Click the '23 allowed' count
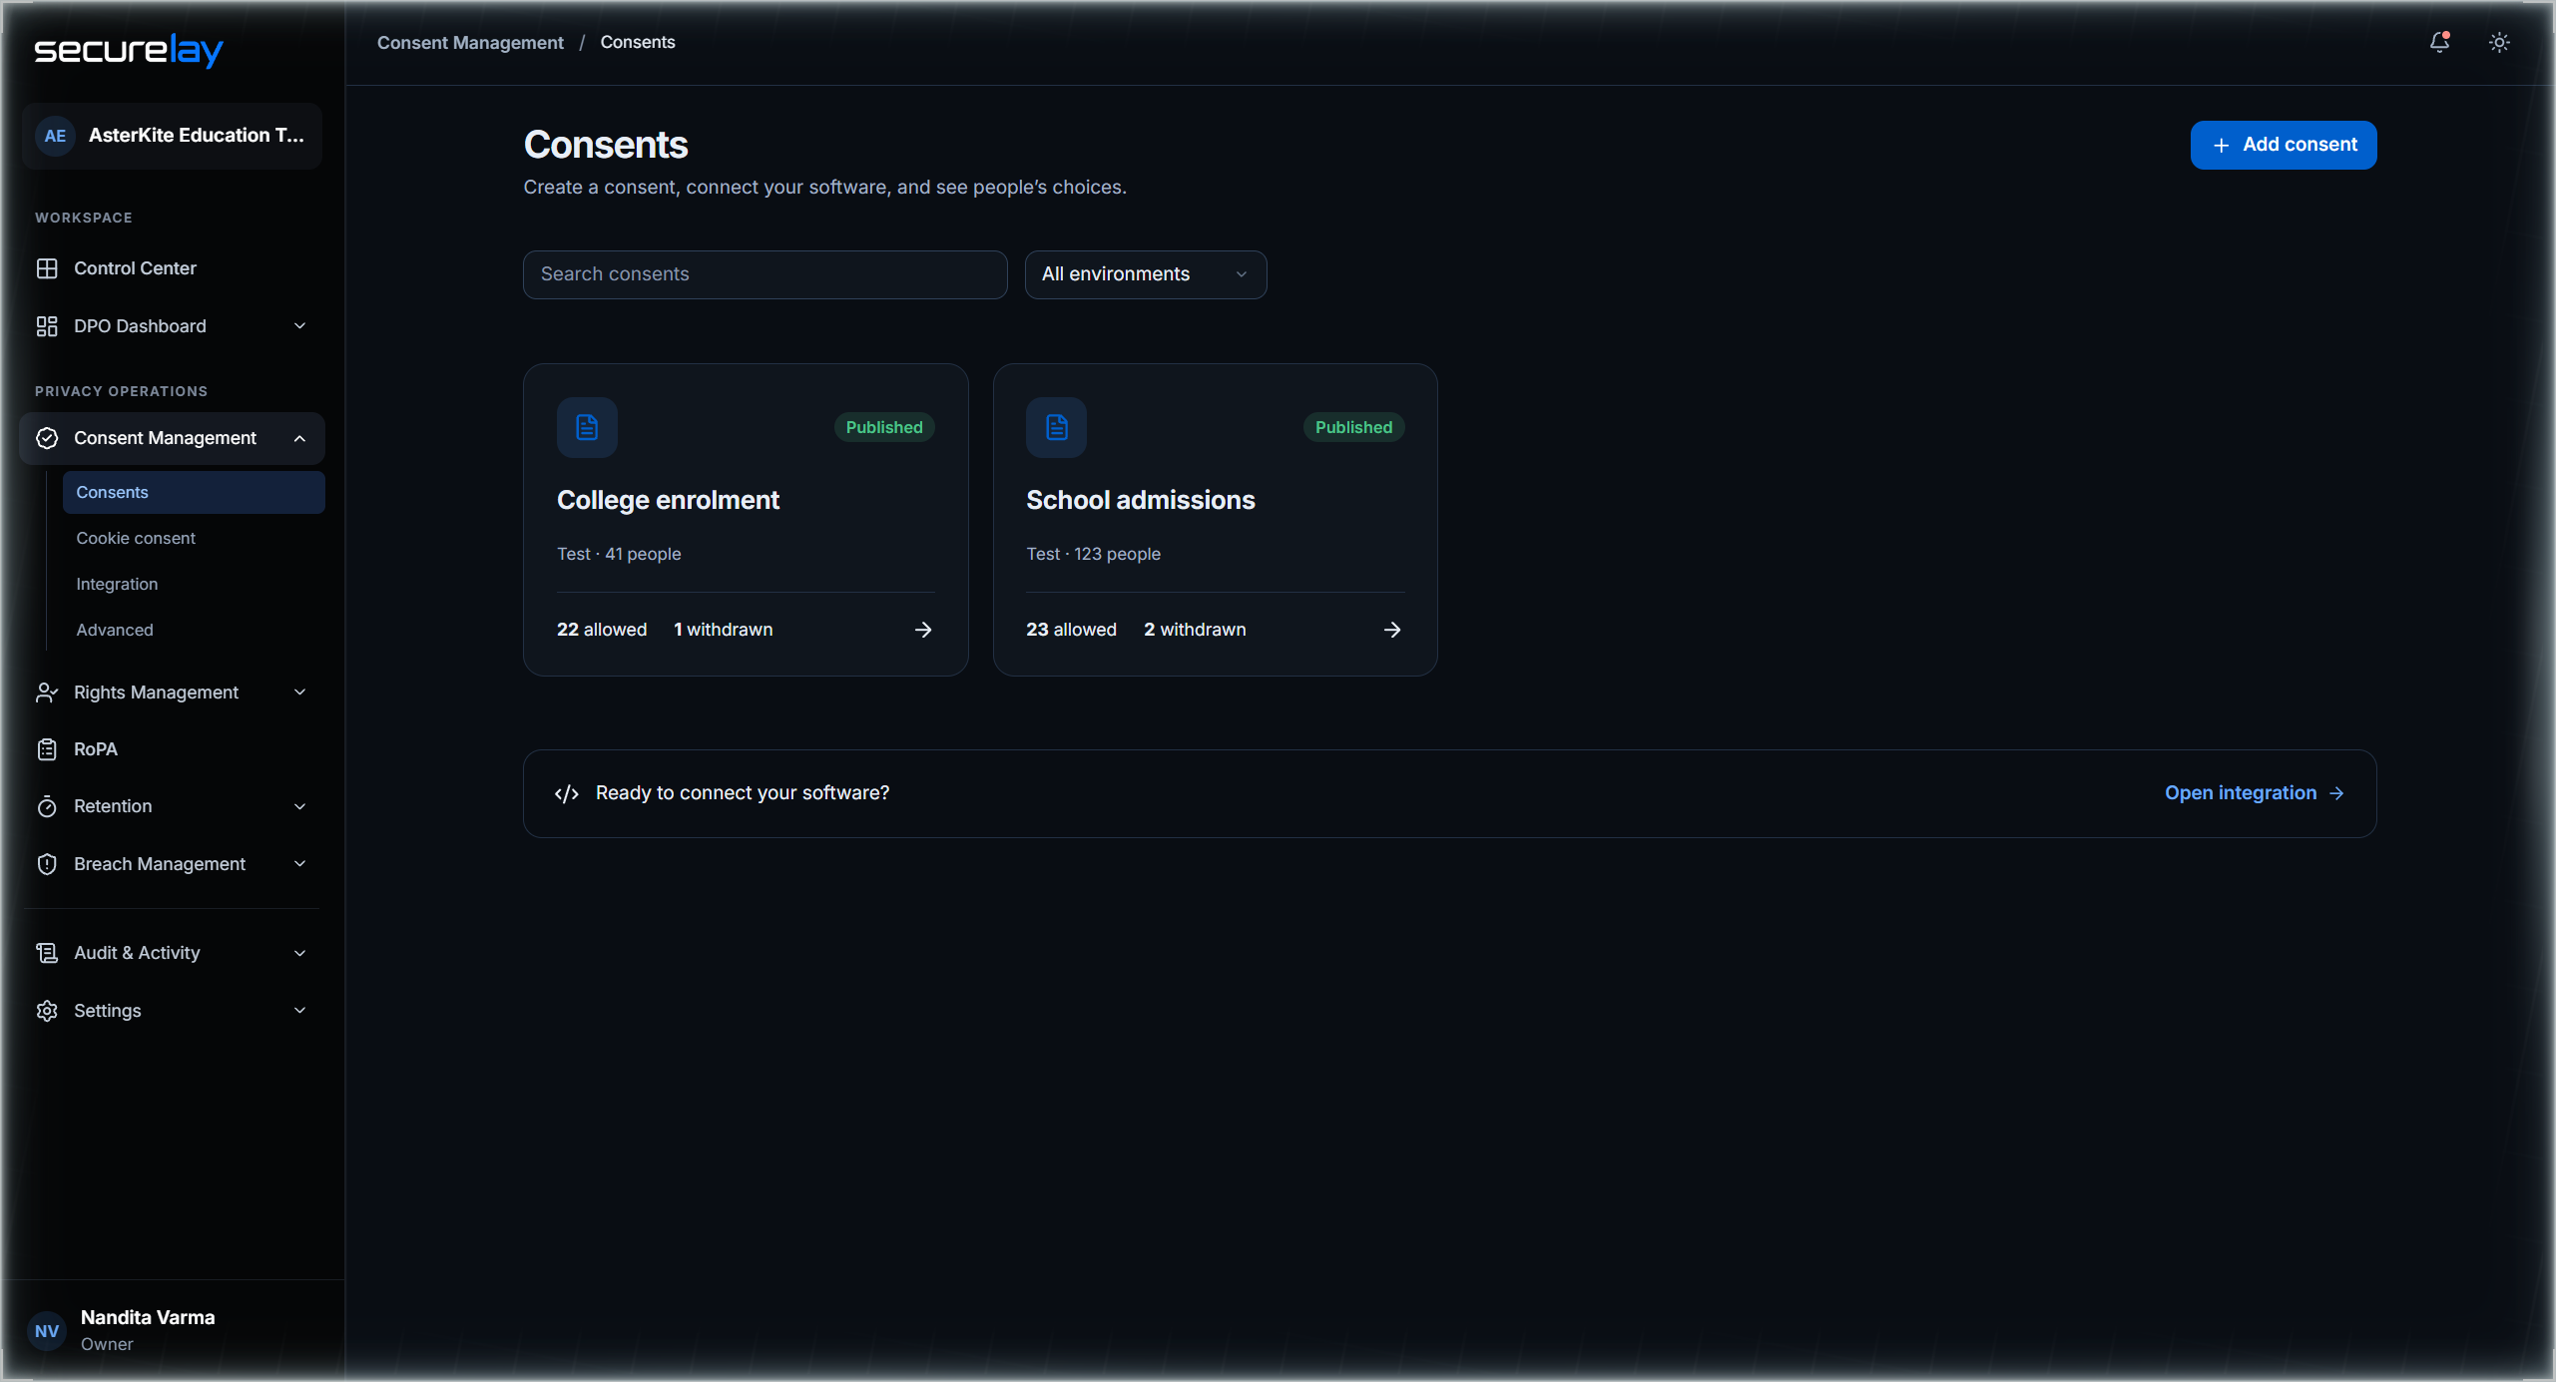The image size is (2556, 1382). [x=1071, y=630]
